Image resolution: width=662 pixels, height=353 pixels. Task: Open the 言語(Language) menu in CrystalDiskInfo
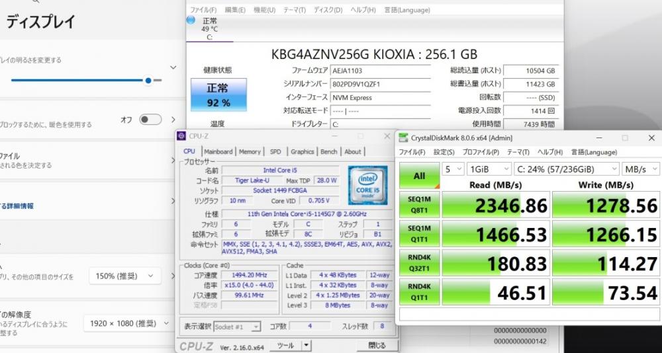click(407, 10)
